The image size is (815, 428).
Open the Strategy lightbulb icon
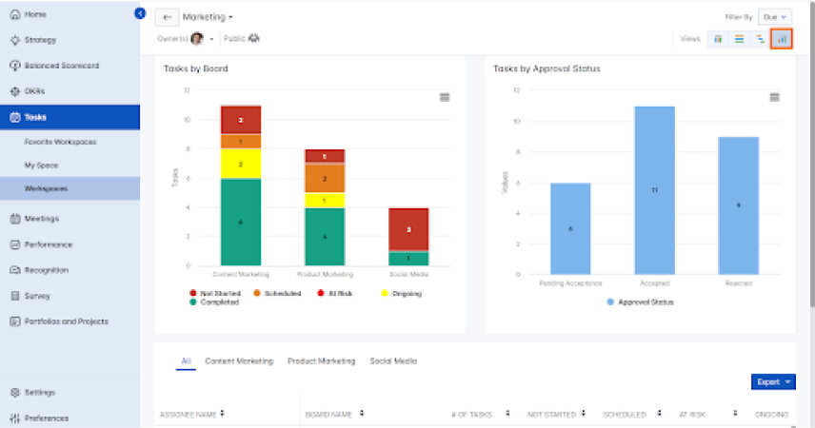click(x=15, y=40)
